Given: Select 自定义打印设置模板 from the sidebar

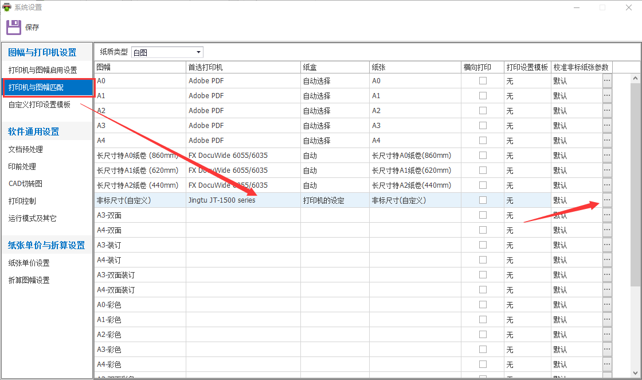Looking at the screenshot, I should coord(40,104).
